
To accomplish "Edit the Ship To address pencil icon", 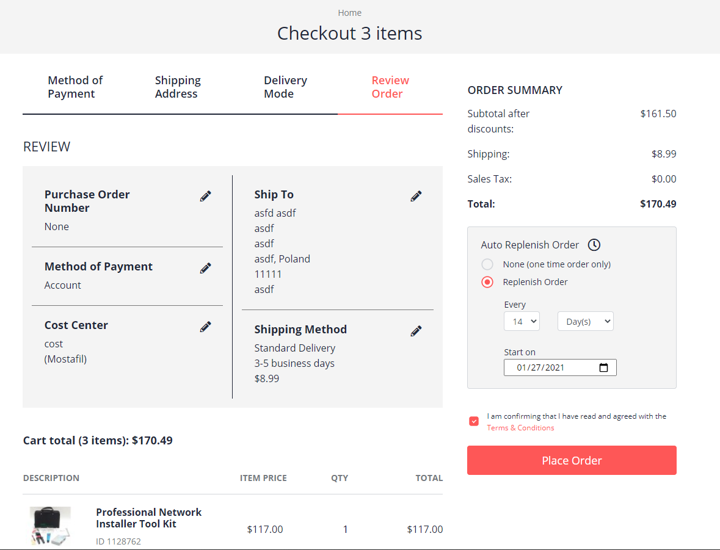I will pos(416,196).
